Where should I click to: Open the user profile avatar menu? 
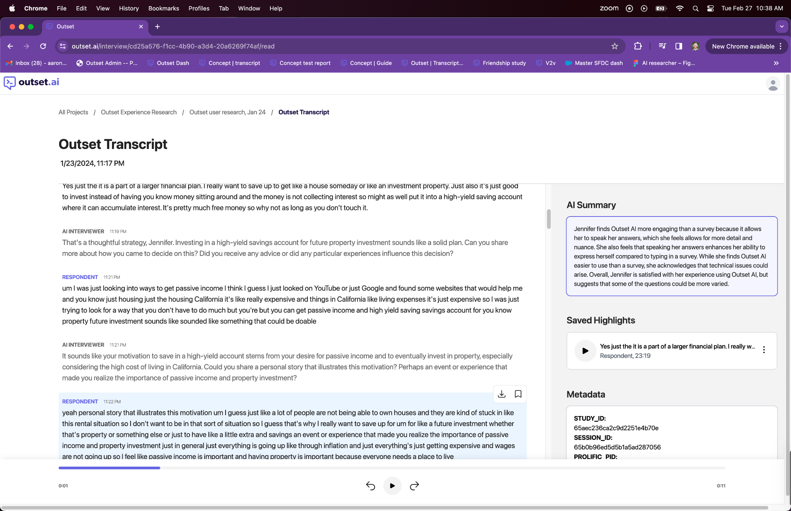773,84
